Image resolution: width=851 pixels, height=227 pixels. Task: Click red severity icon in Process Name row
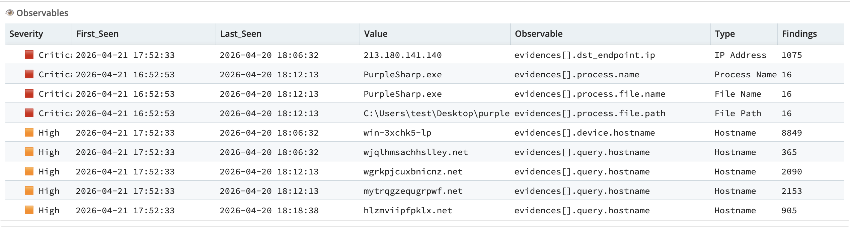29,74
